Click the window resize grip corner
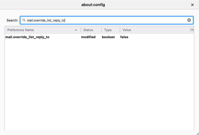The width and height of the screenshot is (199, 135). click(x=197, y=133)
